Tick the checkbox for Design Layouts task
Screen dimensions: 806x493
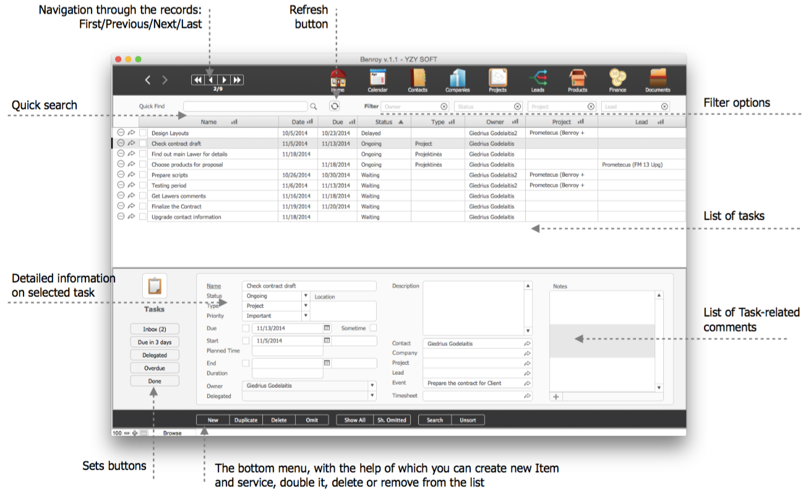coord(143,133)
